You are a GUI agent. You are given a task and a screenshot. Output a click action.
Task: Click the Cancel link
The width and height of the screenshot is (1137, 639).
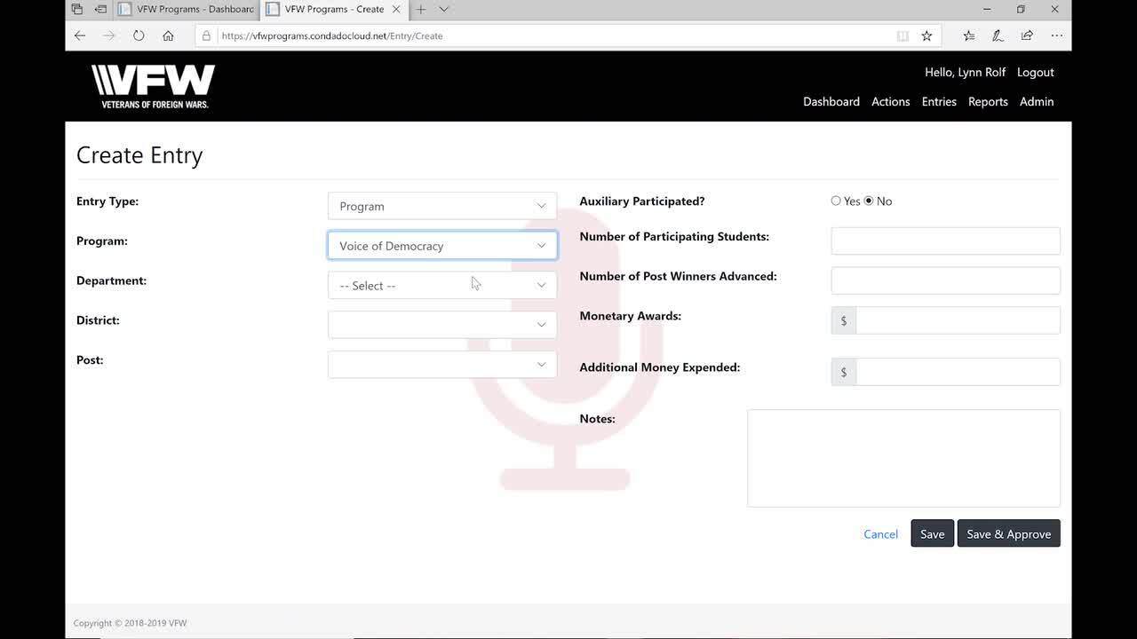coord(880,534)
